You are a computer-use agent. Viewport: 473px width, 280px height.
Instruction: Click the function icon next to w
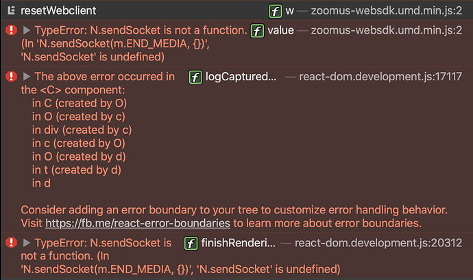click(275, 11)
